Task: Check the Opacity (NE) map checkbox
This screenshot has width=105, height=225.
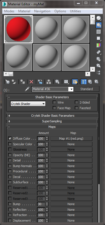Action: (10, 155)
